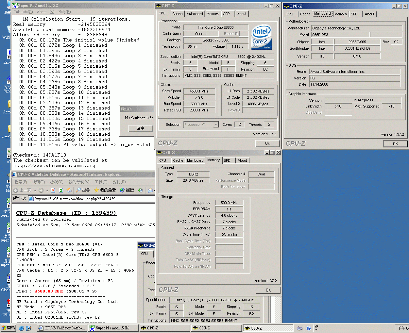
Task: Open Super PI Calculate menu
Action: [23, 12]
